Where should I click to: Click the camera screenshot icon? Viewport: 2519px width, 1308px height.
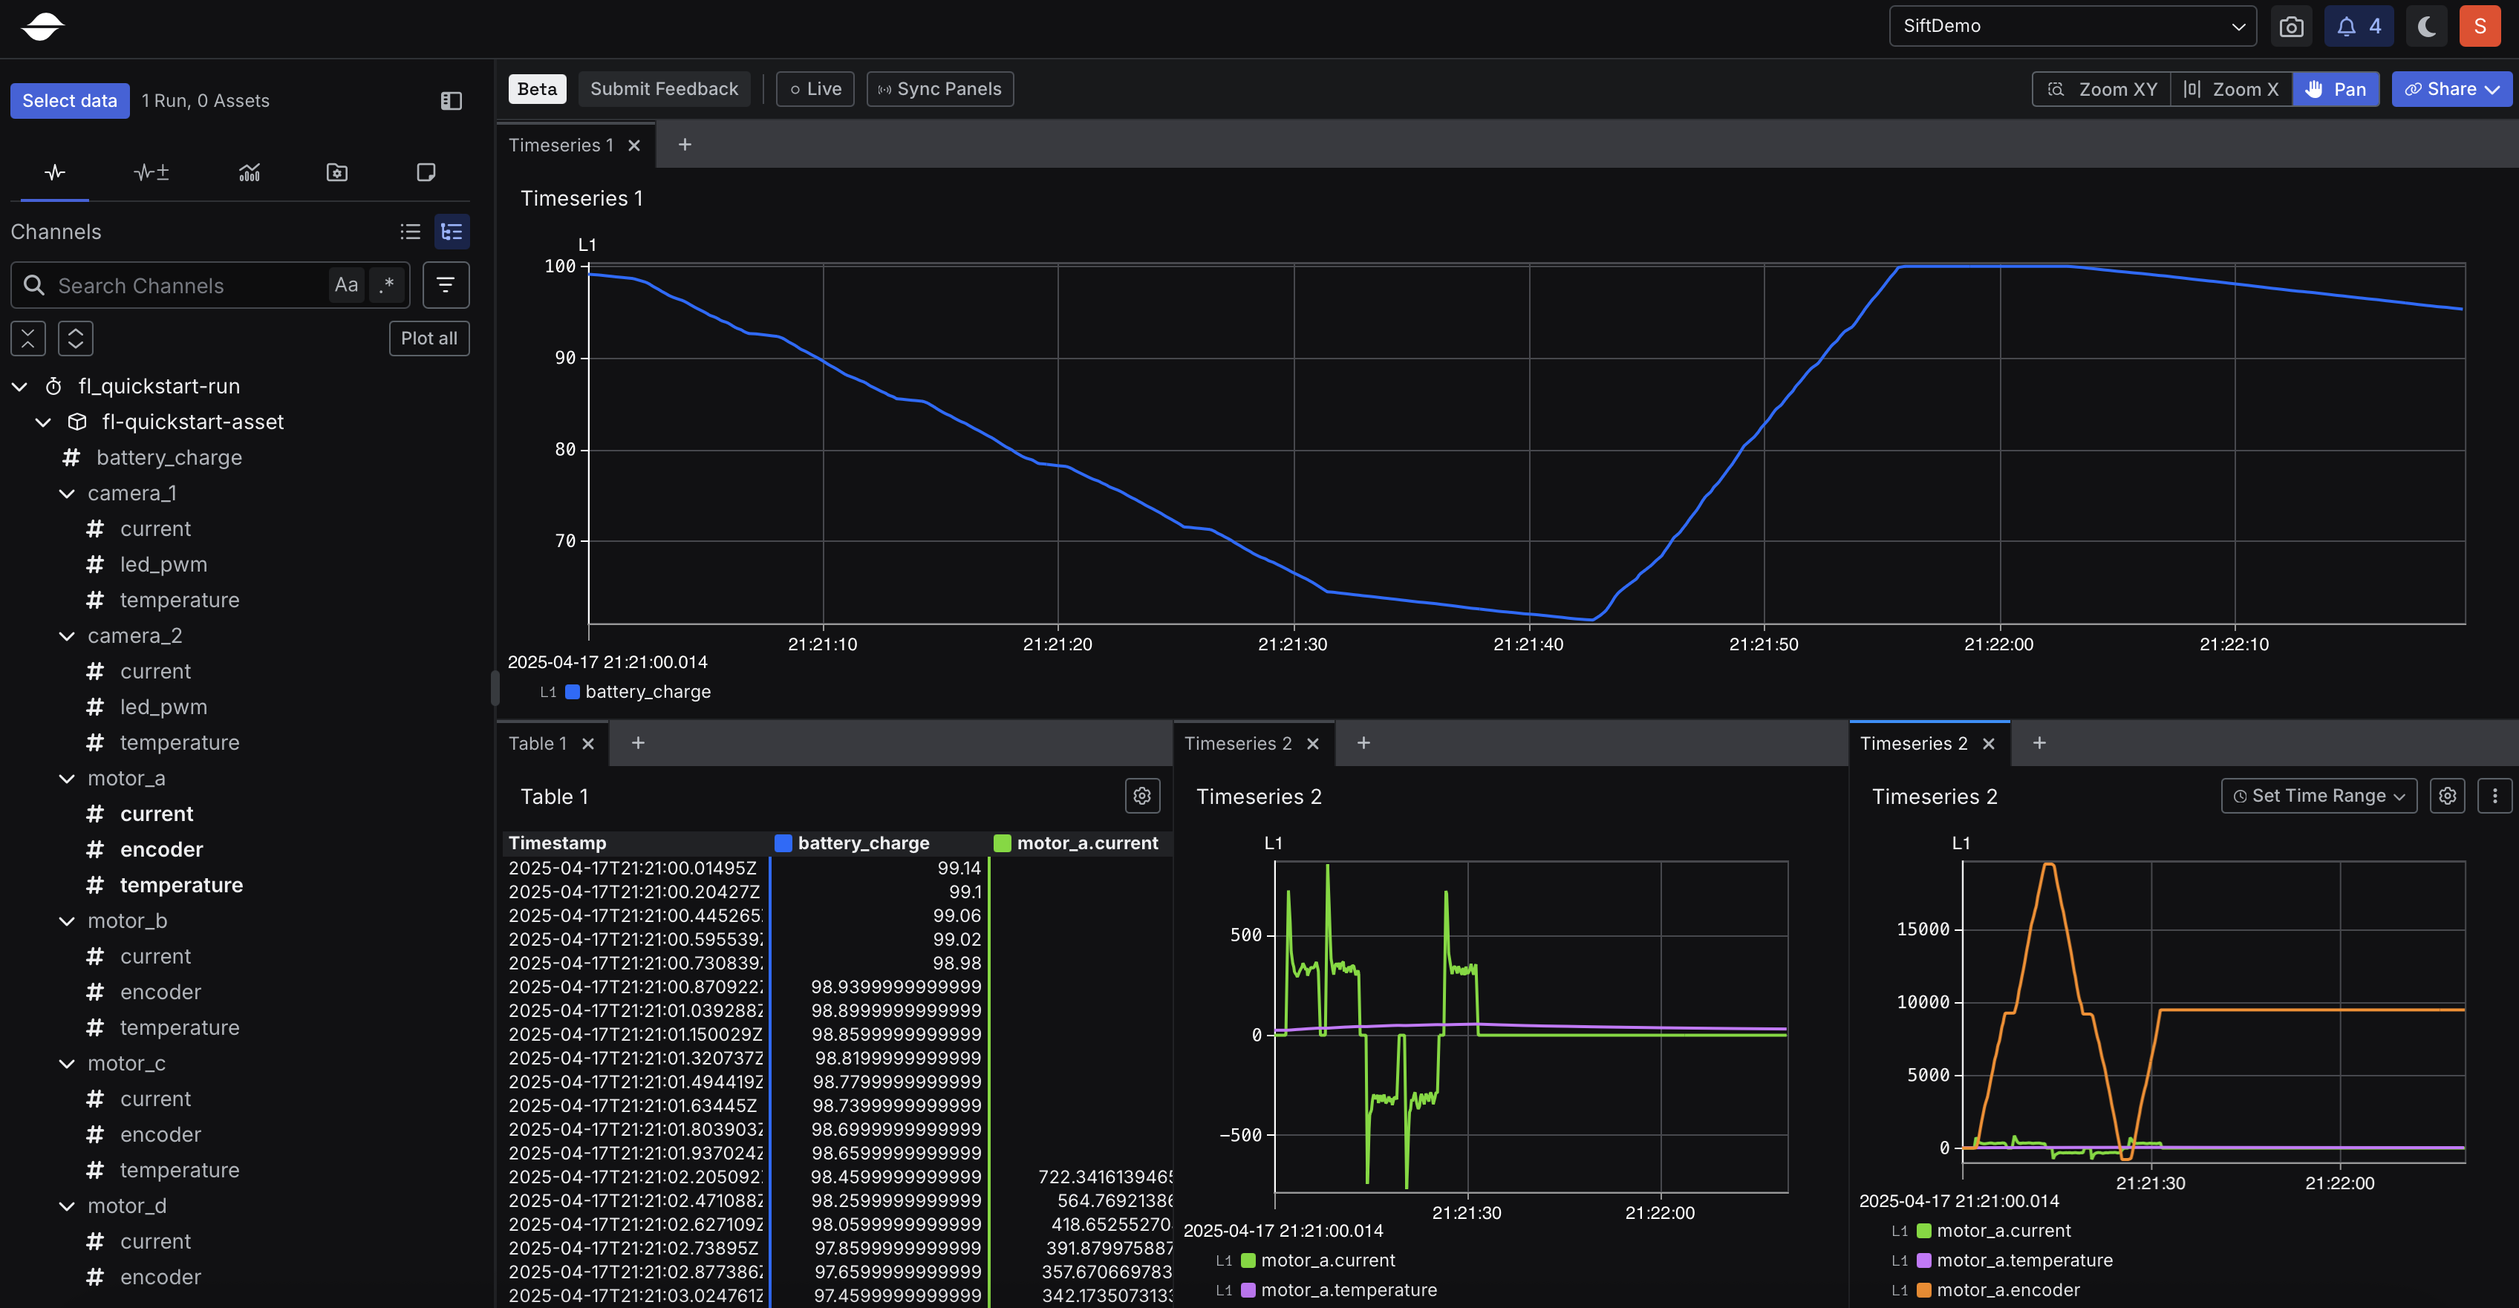[x=2291, y=27]
